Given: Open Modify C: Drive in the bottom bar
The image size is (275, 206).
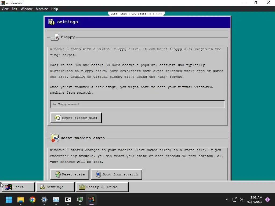Looking at the screenshot, I should click(102, 187).
